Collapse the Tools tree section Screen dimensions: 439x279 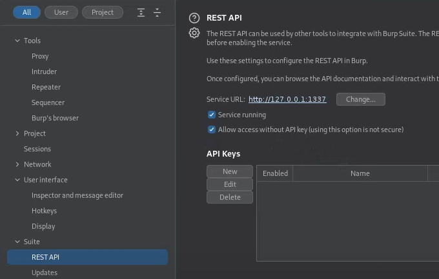point(17,41)
